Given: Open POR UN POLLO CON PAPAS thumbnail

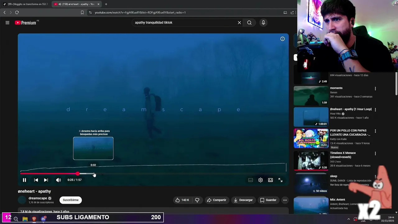Looking at the screenshot, I should click(x=311, y=138).
